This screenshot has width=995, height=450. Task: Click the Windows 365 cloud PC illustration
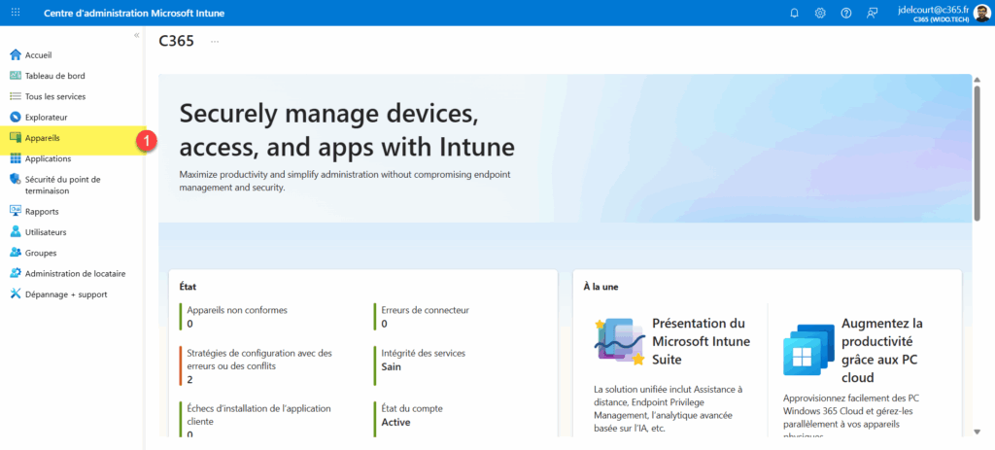(808, 350)
